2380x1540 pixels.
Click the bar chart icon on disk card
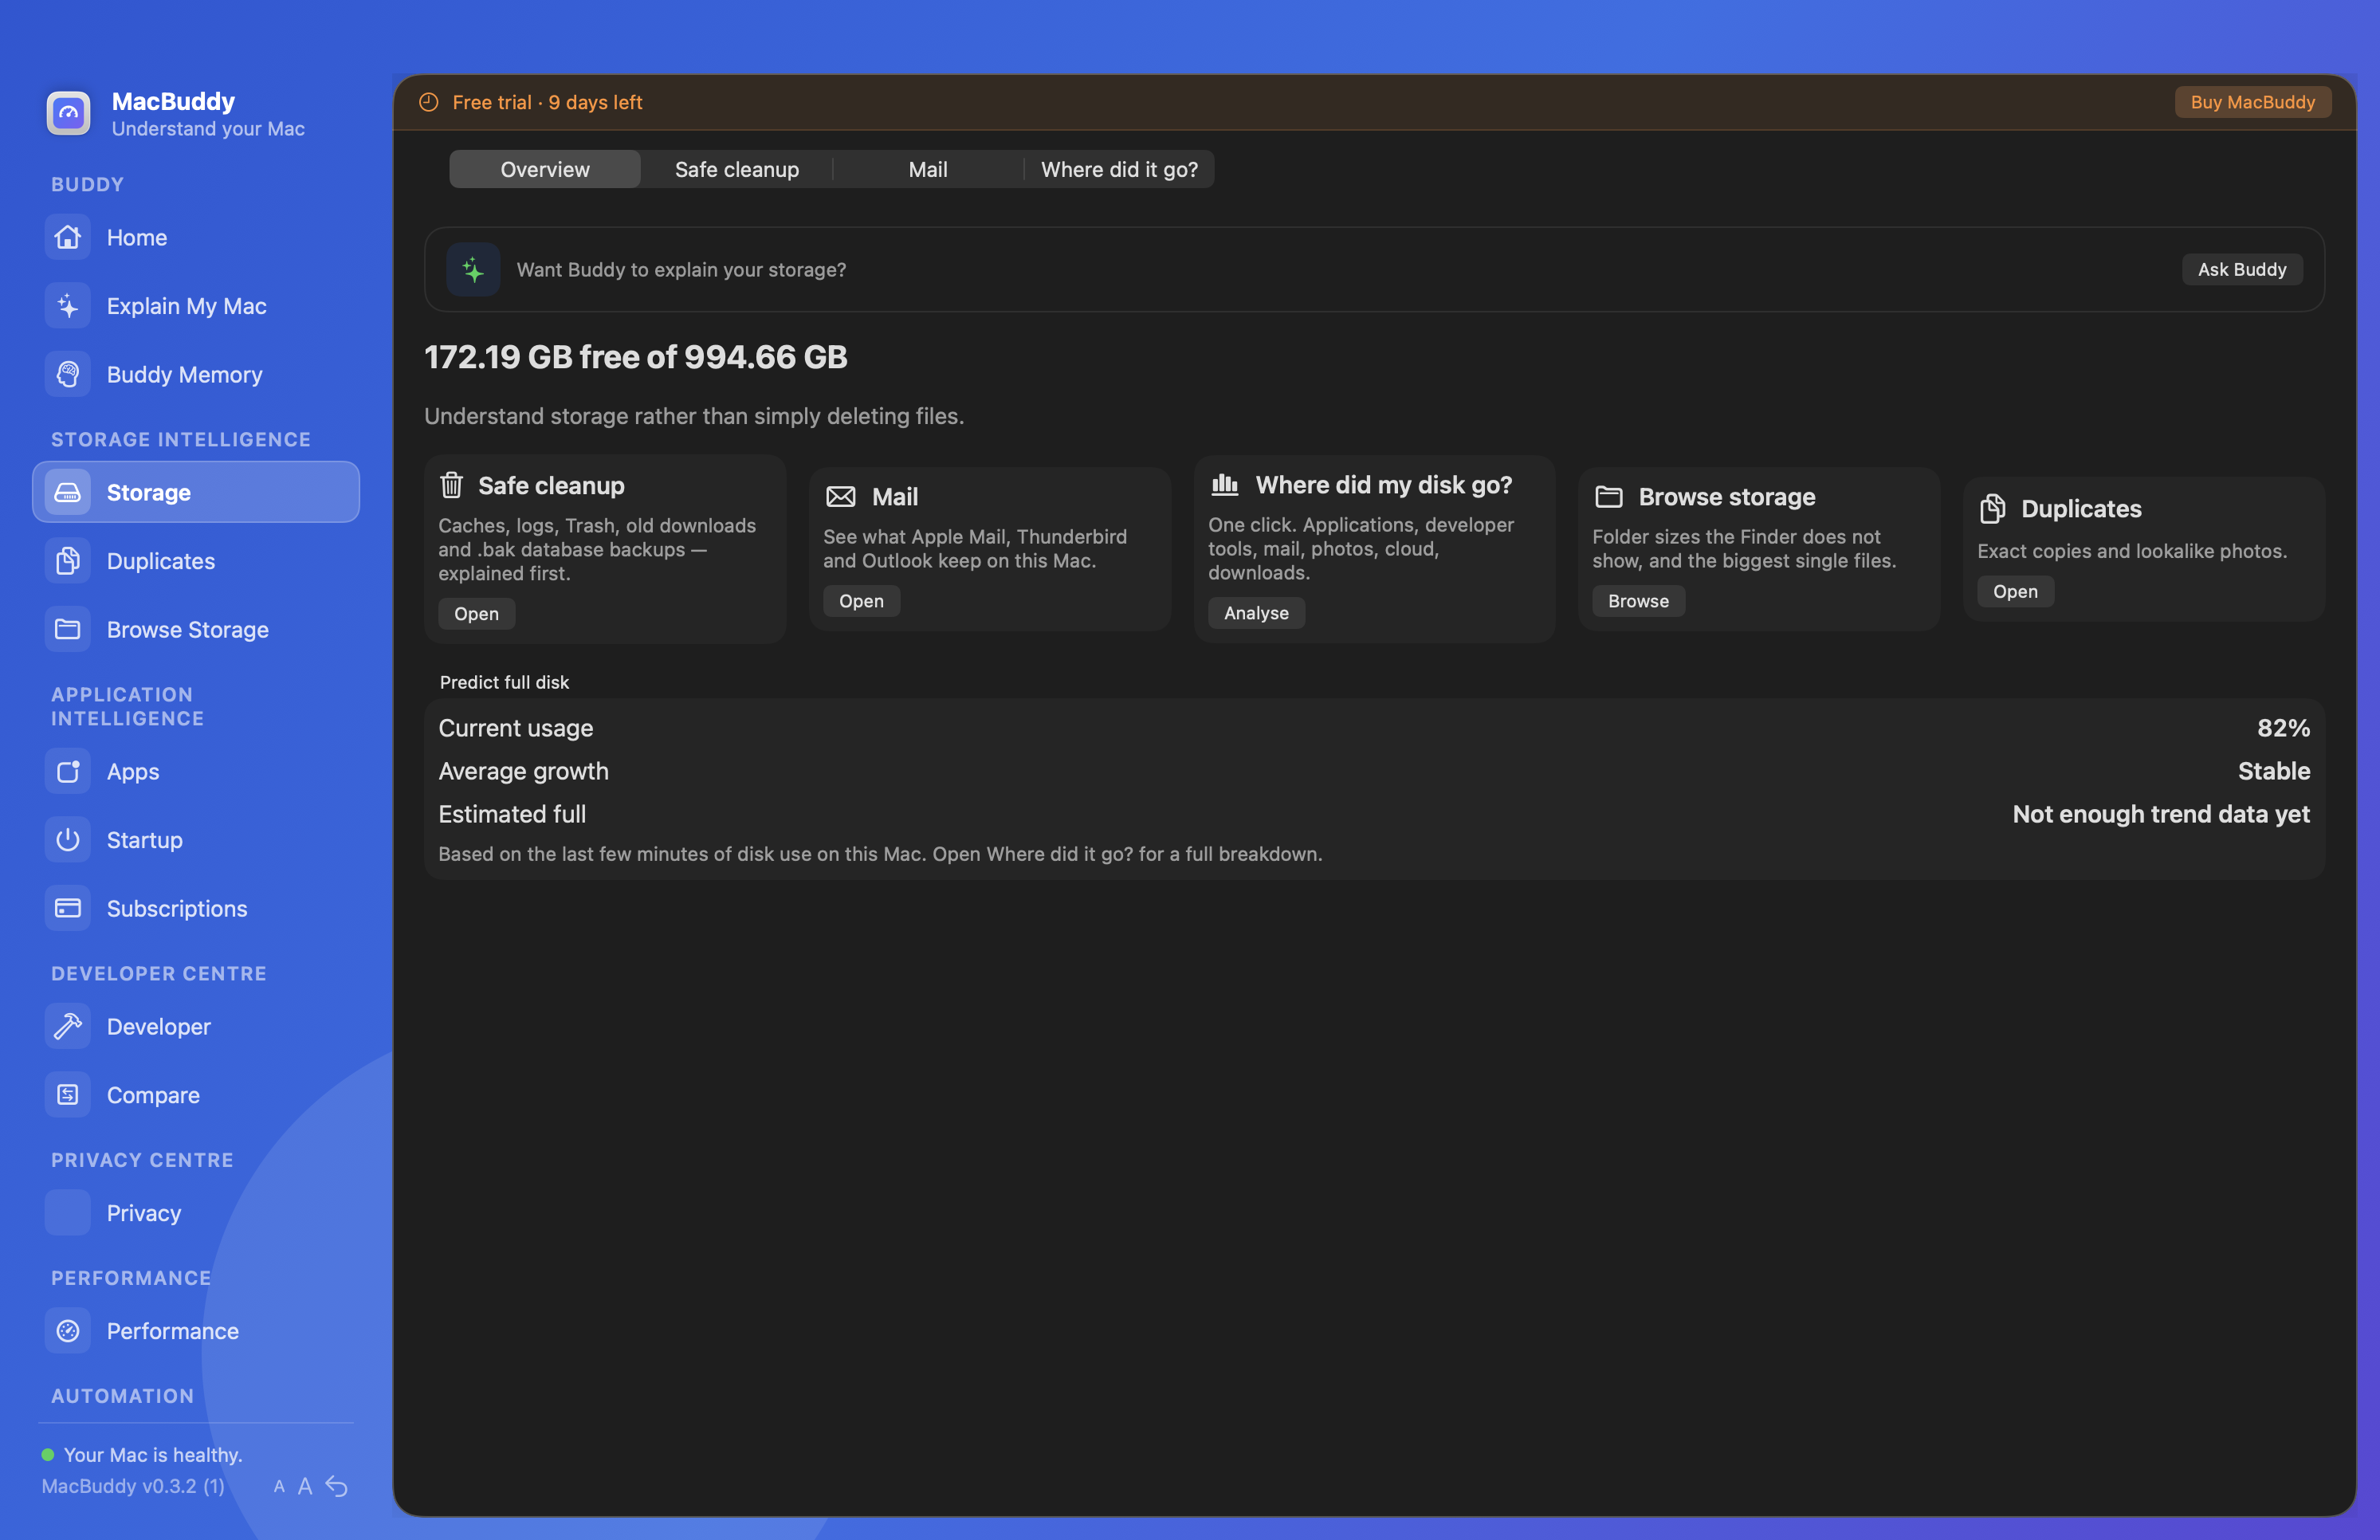click(x=1225, y=485)
